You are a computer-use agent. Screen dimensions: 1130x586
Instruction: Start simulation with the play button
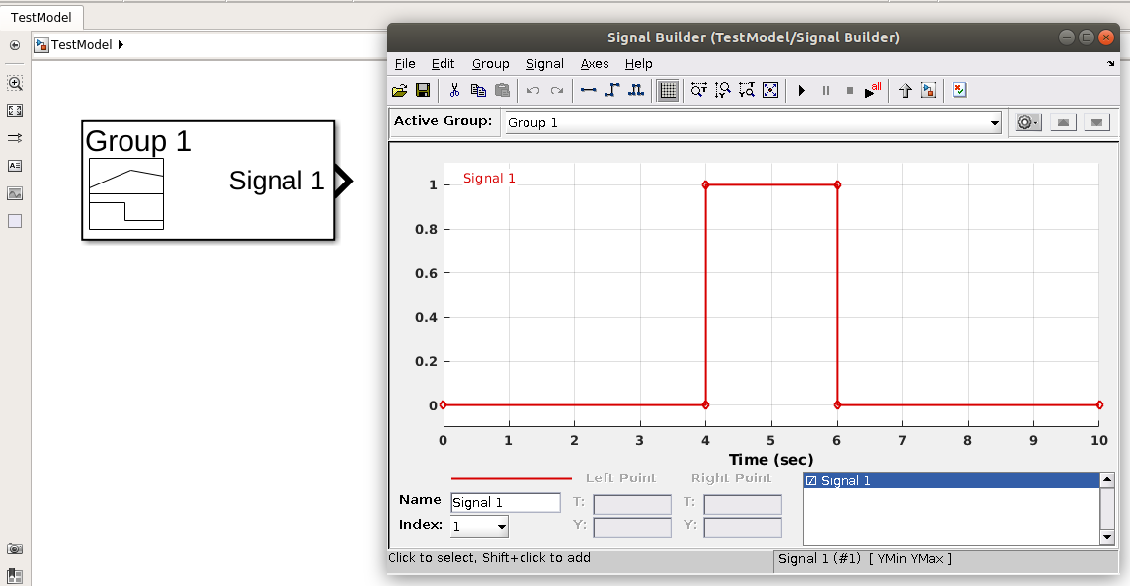click(801, 90)
